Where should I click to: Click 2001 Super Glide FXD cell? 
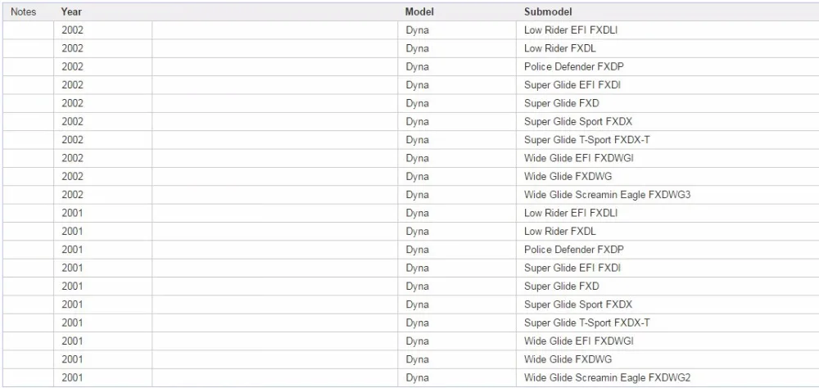562,286
